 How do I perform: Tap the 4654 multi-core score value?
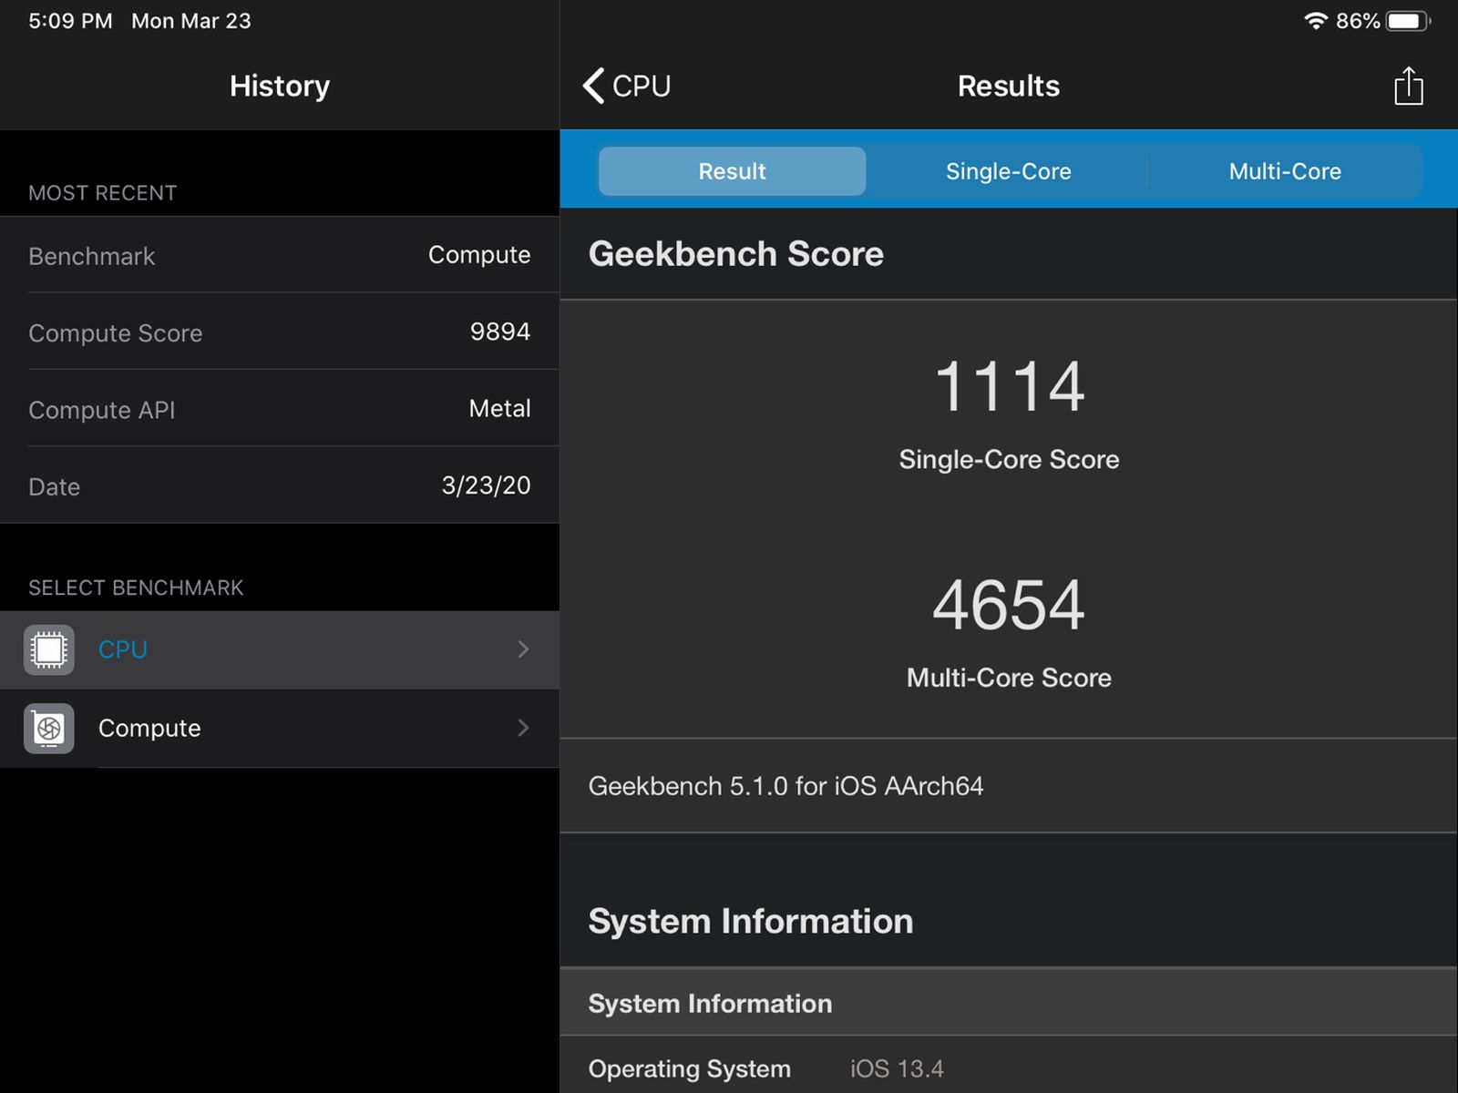pyautogui.click(x=1009, y=605)
